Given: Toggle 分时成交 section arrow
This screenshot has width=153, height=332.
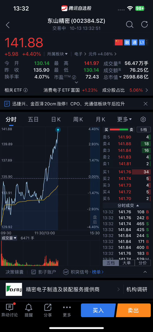Looking at the screenshot, I should 138,205.
